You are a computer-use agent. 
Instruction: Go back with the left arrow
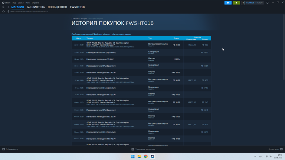pyautogui.click(x=3, y=7)
